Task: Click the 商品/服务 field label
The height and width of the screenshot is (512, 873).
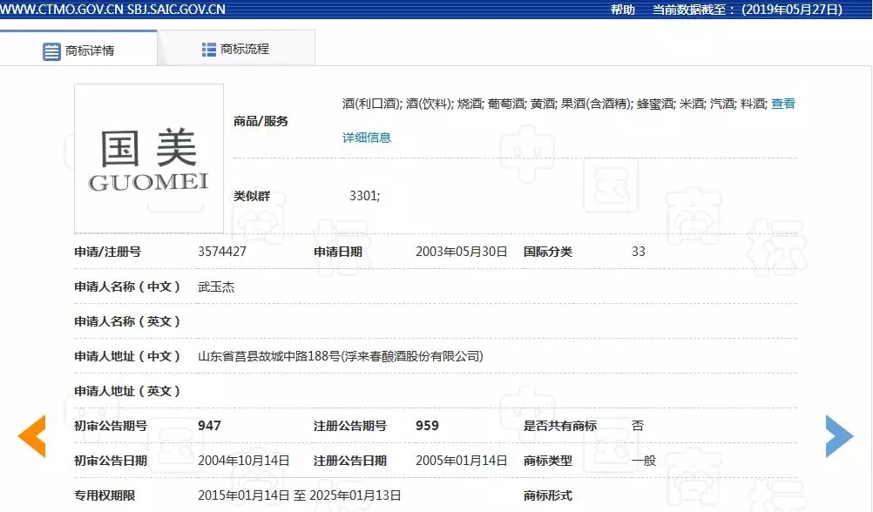Action: coord(261,121)
